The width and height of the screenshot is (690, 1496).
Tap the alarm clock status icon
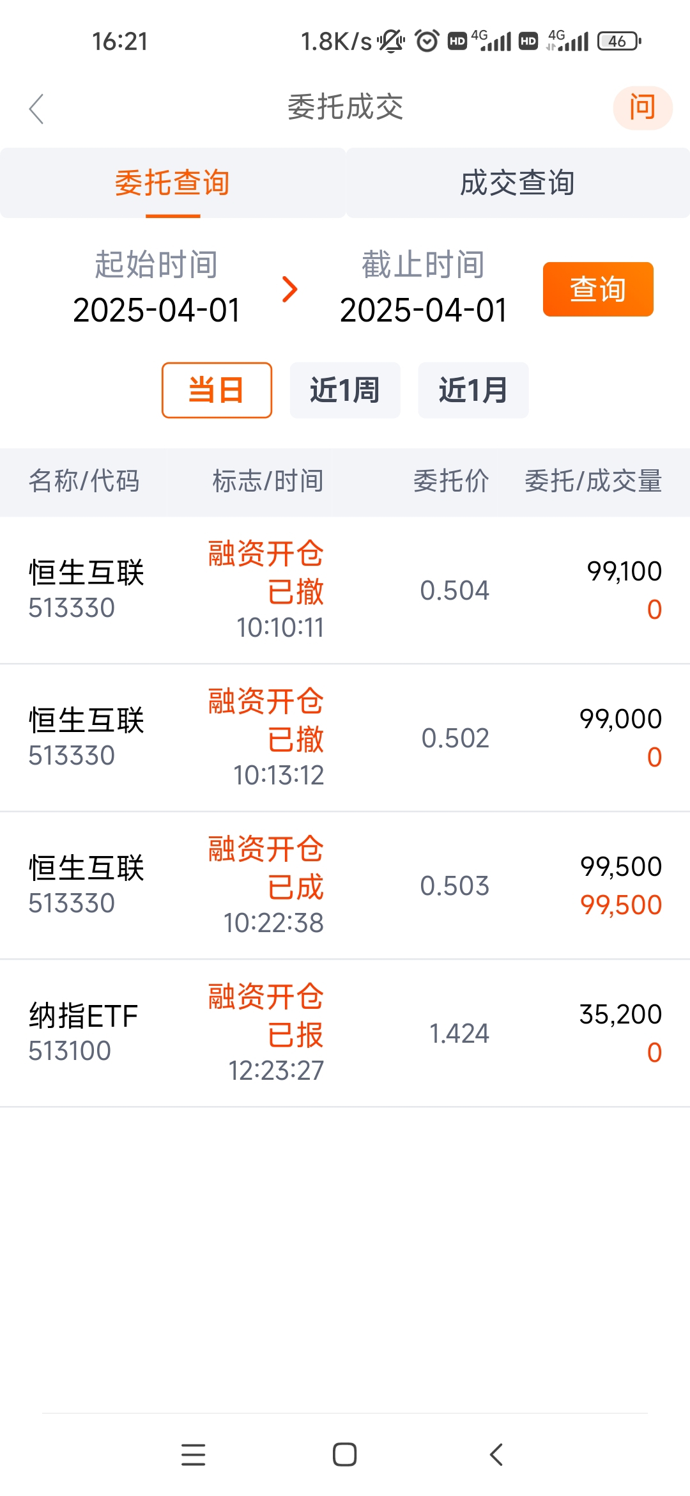427,41
